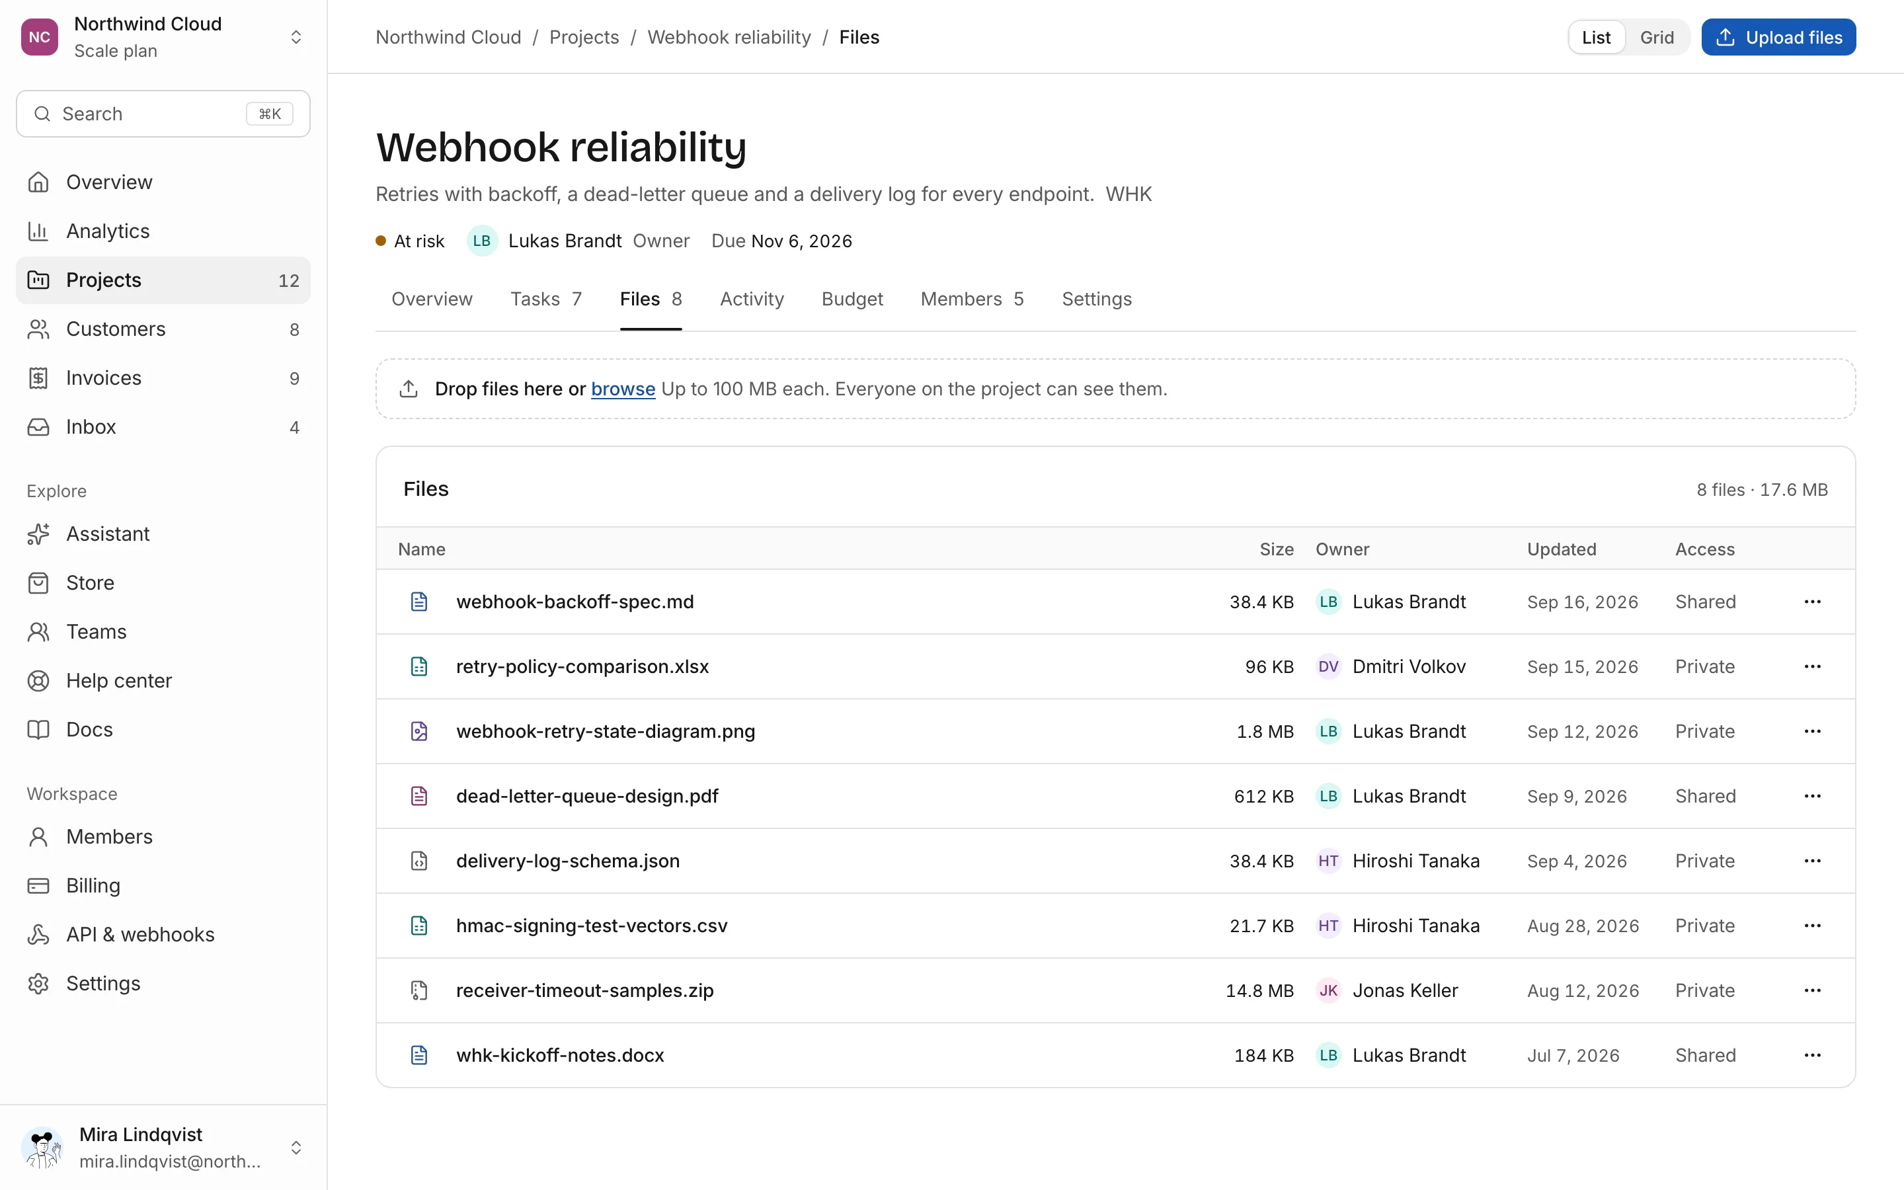Screen dimensions: 1904x1190
Task: Click the webhook-backoff-spec.md file icon
Action: (419, 602)
